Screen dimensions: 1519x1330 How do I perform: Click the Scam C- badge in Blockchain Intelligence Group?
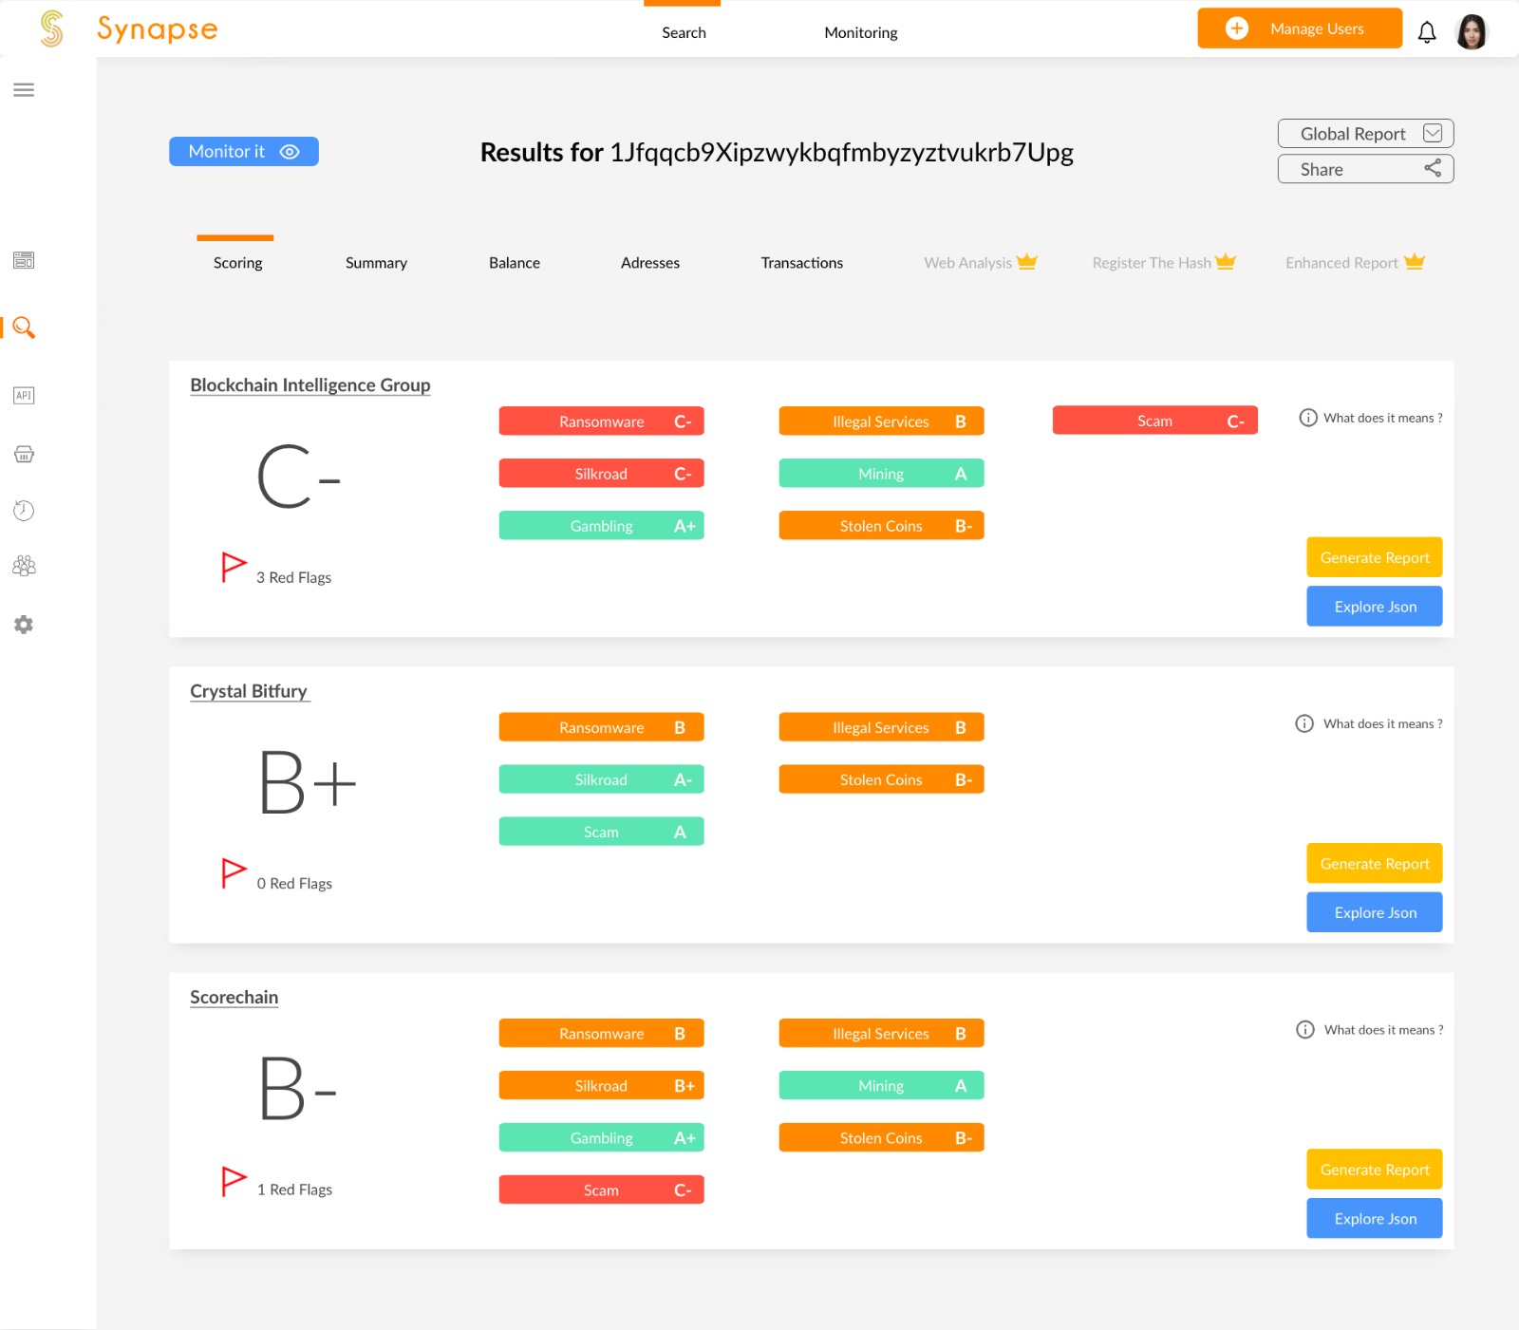pyautogui.click(x=1155, y=421)
